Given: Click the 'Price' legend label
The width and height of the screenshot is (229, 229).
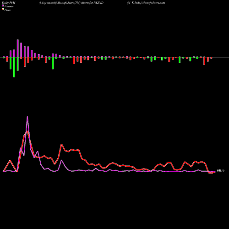Looking at the screenshot, I should point(7,10).
